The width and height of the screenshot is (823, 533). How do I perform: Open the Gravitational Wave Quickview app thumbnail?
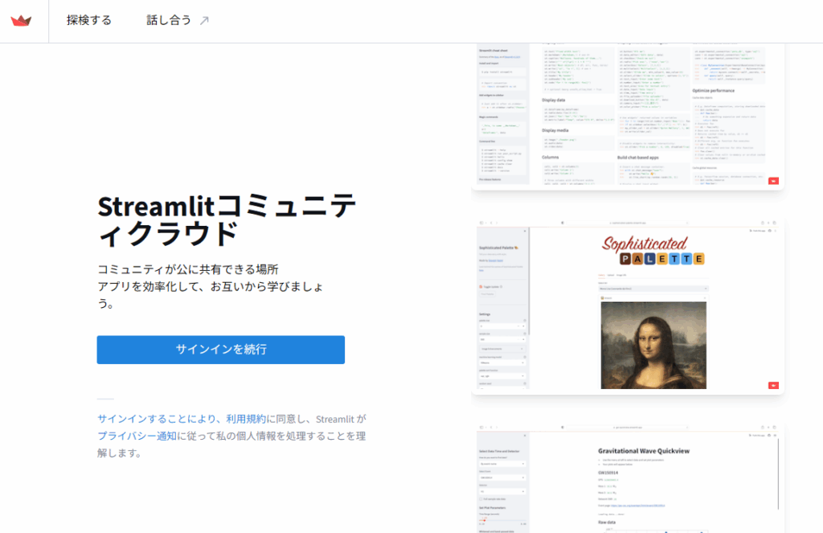coord(628,478)
